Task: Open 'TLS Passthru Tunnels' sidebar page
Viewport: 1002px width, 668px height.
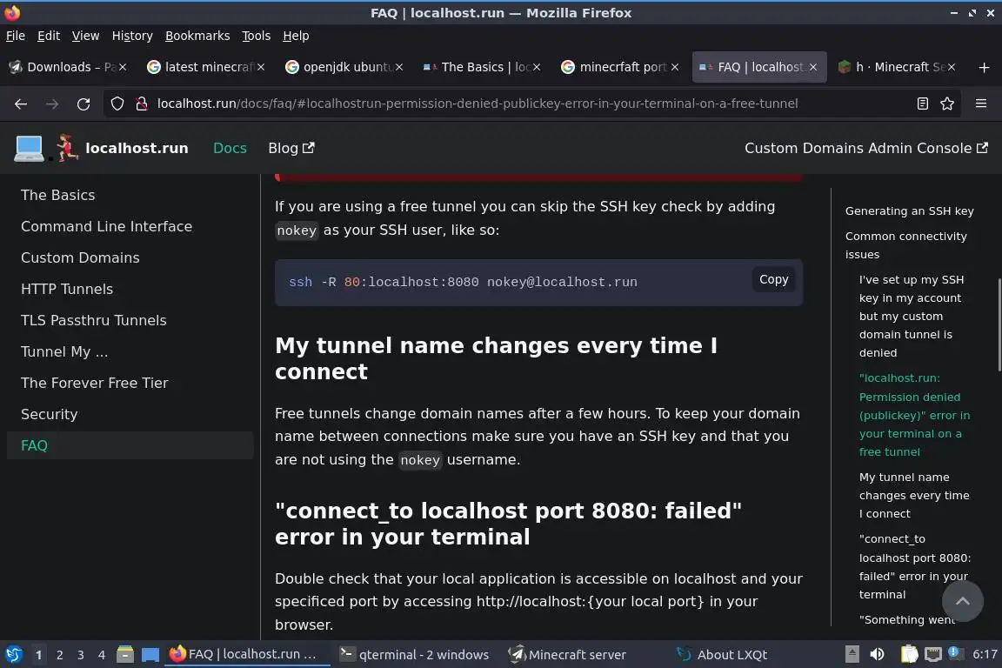Action: (93, 320)
